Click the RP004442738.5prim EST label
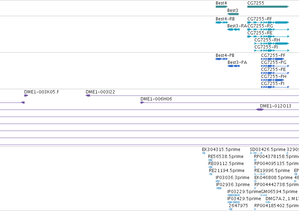Viewport: 299px width, 211px height. (x=277, y=185)
